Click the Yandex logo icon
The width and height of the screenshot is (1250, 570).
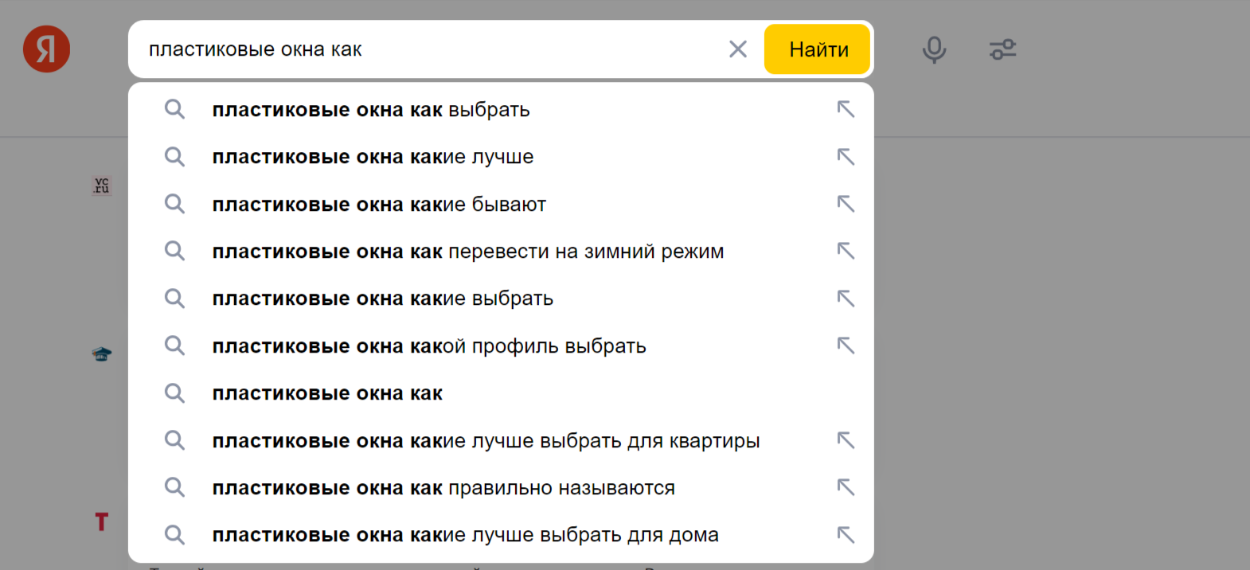[x=46, y=49]
